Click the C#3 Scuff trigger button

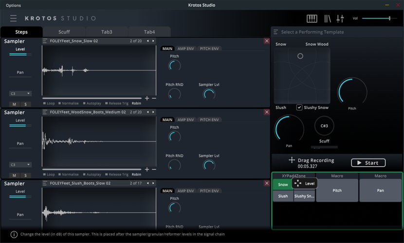[x=324, y=126]
